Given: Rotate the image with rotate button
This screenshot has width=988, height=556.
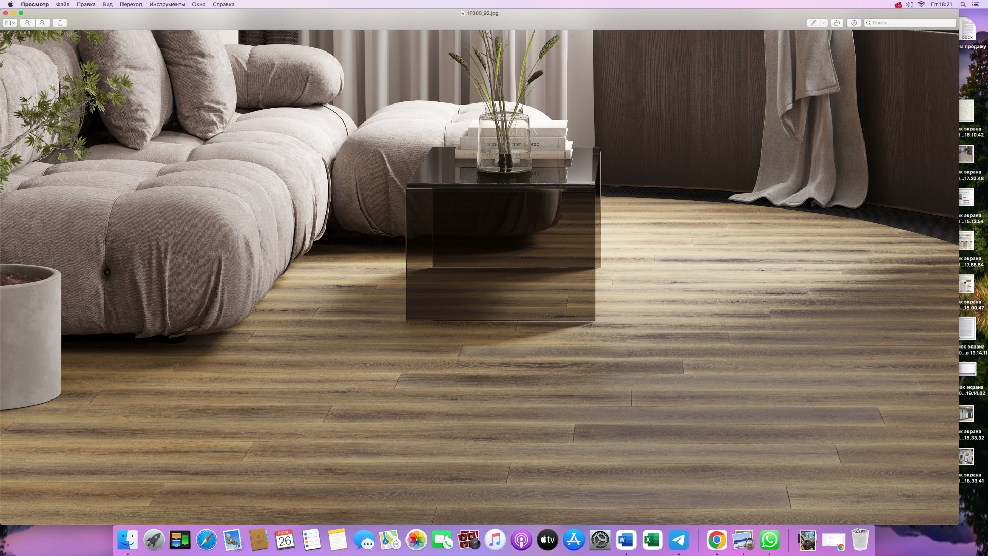Looking at the screenshot, I should point(837,23).
